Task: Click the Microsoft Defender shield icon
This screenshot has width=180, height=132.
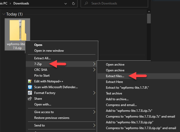Action: pyautogui.click(x=30, y=87)
